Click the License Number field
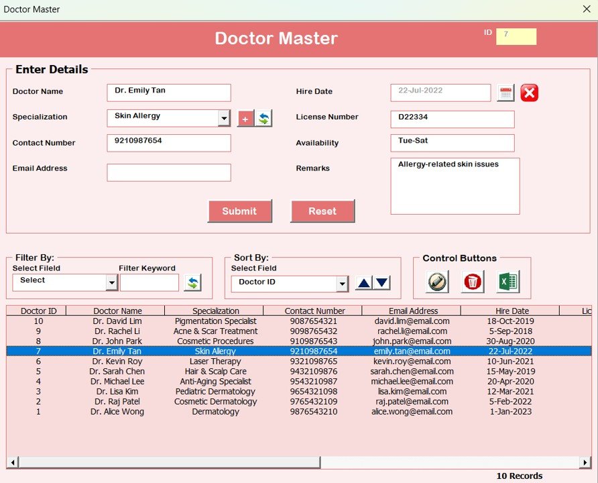The width and height of the screenshot is (598, 483). [453, 119]
